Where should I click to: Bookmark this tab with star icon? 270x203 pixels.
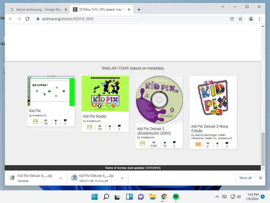(x=240, y=19)
